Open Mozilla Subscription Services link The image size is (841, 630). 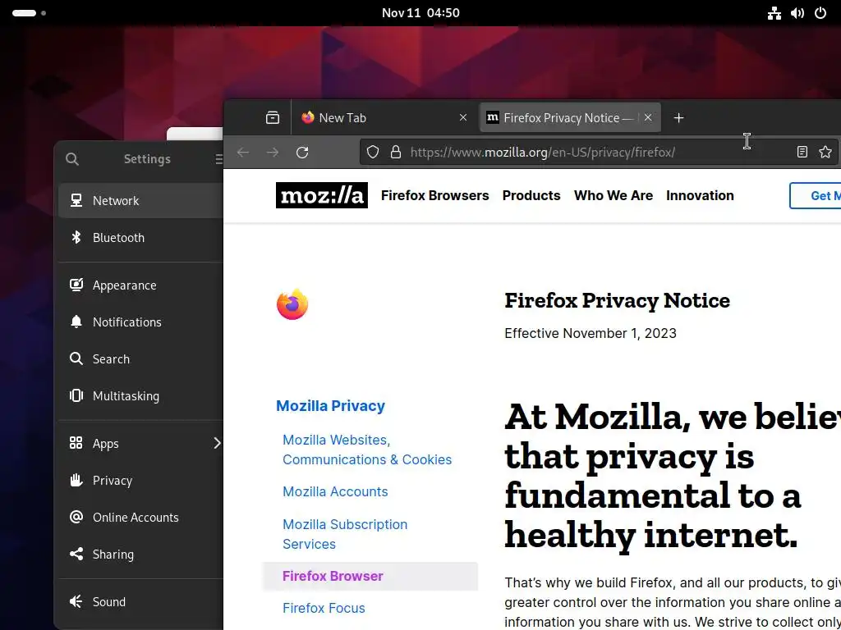tap(345, 534)
